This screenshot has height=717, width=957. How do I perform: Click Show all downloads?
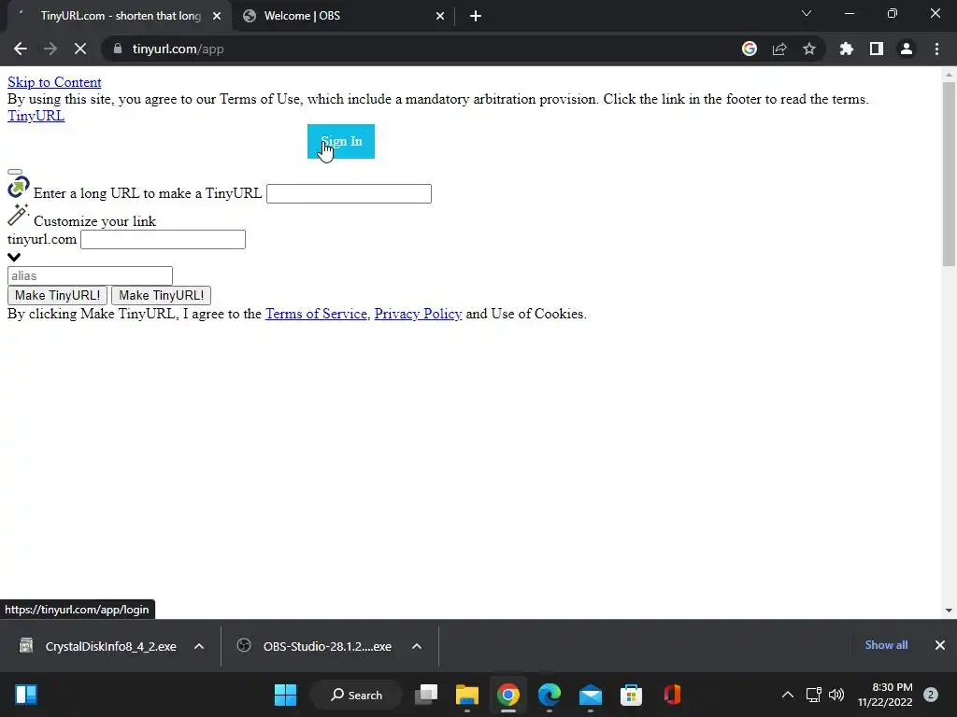[886, 645]
